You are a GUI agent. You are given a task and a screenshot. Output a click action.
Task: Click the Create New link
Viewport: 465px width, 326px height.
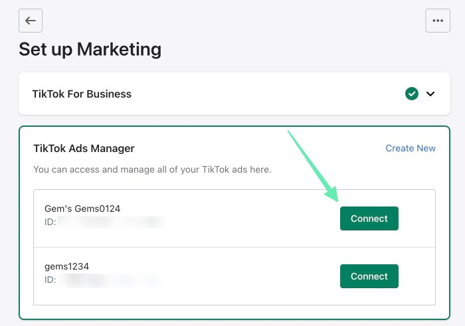[x=411, y=148]
